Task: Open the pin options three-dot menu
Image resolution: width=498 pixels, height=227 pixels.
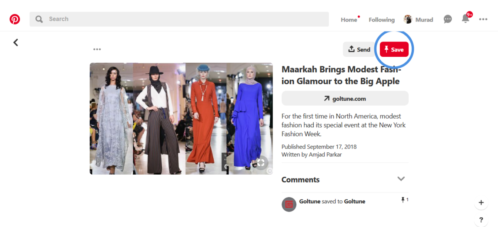Action: [x=97, y=49]
